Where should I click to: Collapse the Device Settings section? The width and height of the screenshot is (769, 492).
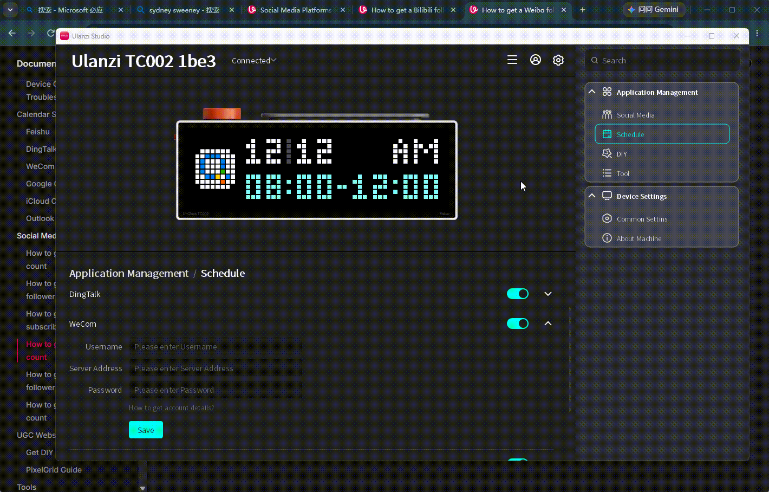[592, 196]
